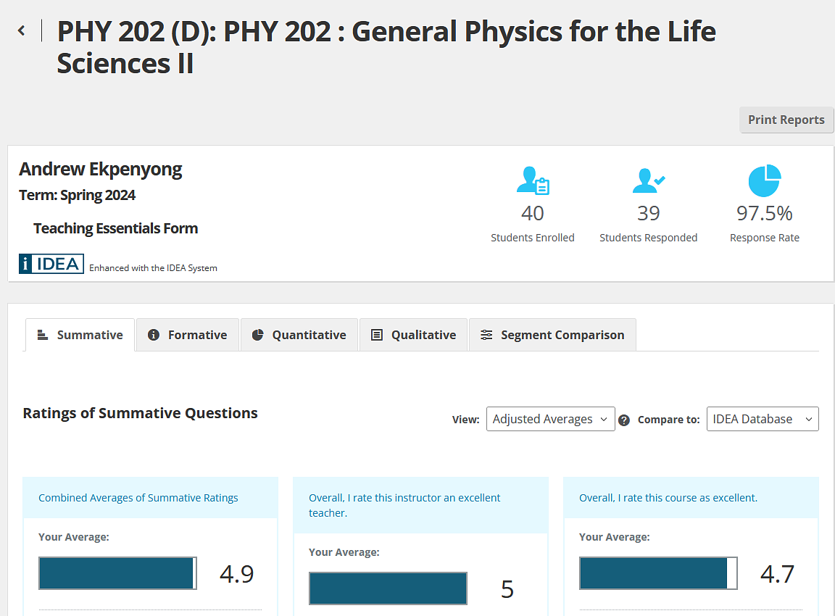Click the back arrow beside course title
The width and height of the screenshot is (835, 616).
tap(22, 30)
